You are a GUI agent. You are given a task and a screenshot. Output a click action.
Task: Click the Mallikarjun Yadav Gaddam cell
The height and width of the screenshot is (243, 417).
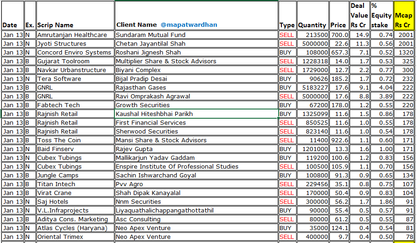click(x=196, y=158)
